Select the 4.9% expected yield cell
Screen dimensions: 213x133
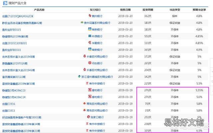pos(199,50)
